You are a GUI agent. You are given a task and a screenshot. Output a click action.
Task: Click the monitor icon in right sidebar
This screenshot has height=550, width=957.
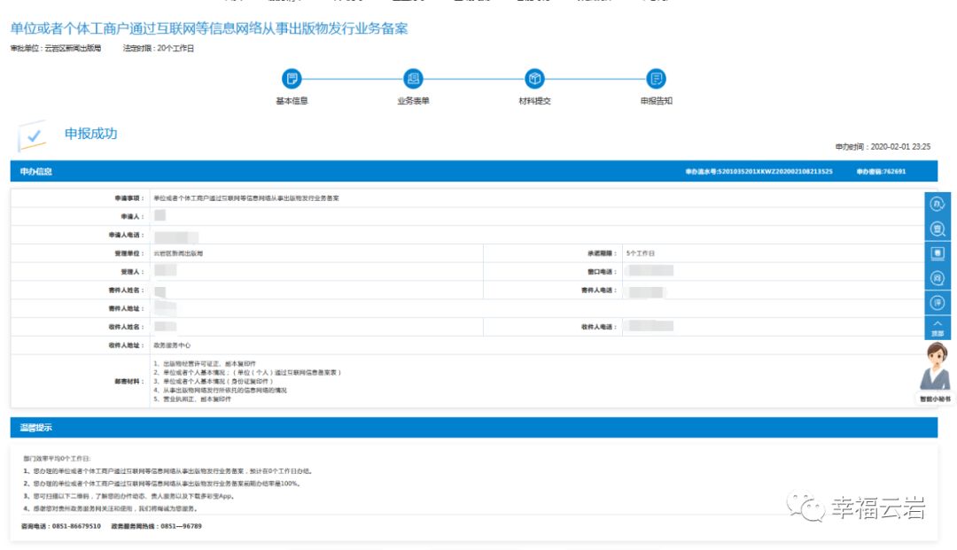tap(938, 253)
